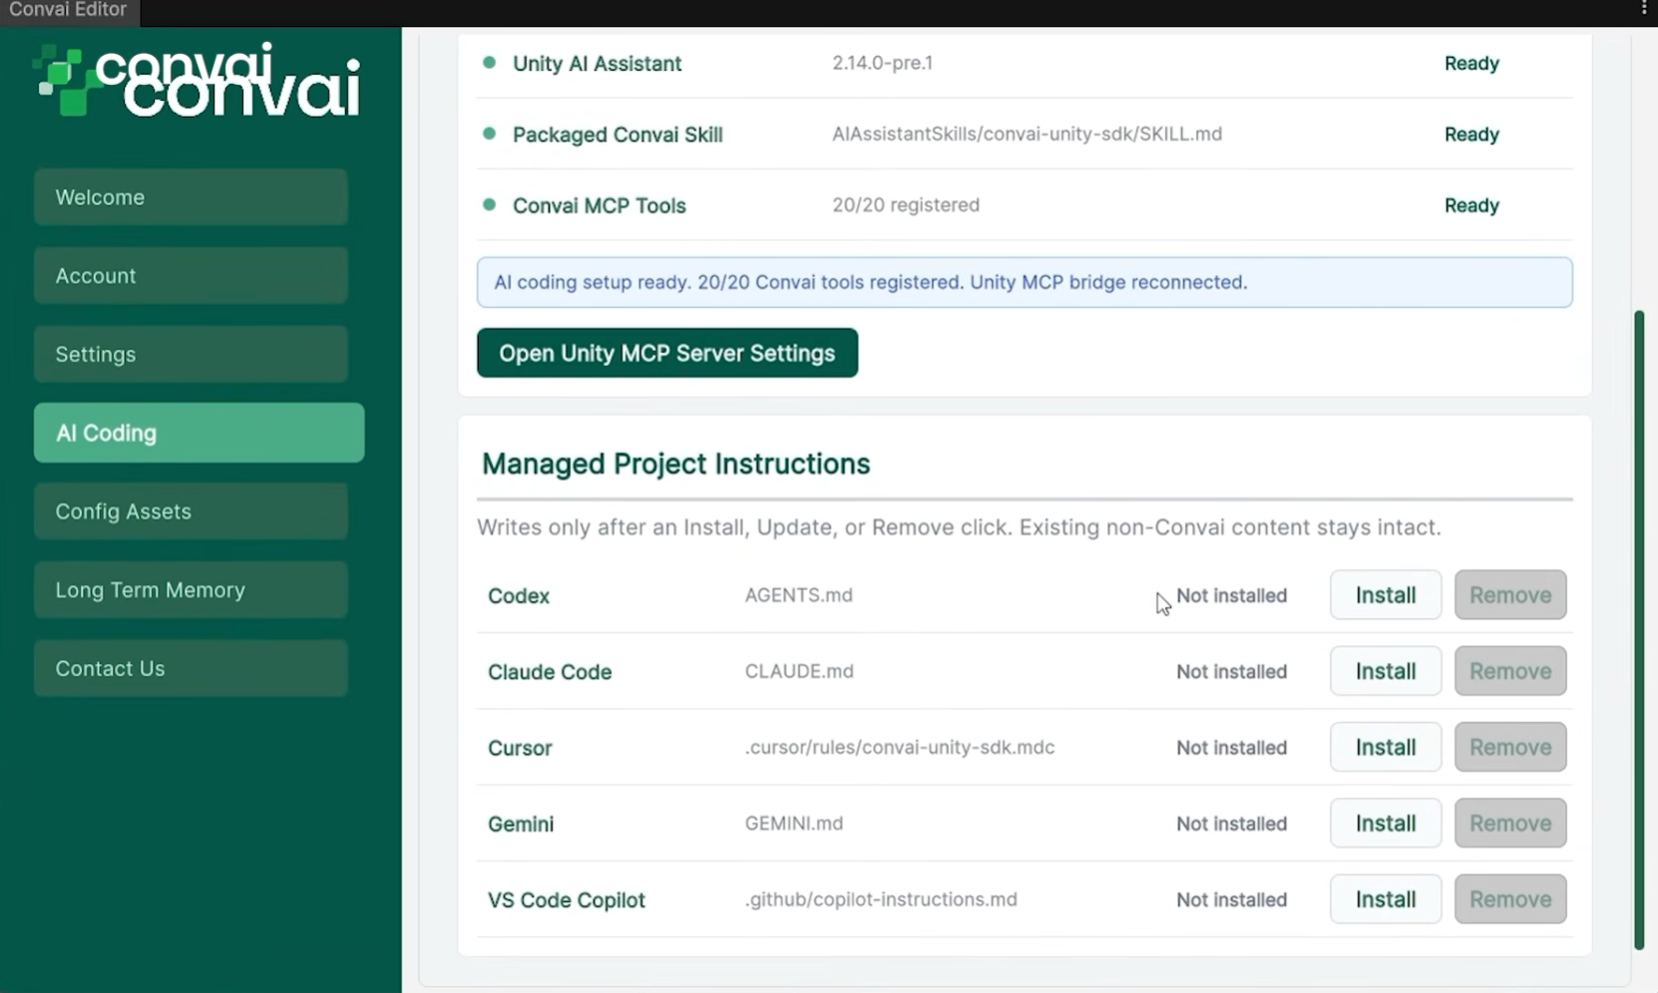Click the AGENTS.md file name
This screenshot has height=993, width=1658.
(x=798, y=594)
